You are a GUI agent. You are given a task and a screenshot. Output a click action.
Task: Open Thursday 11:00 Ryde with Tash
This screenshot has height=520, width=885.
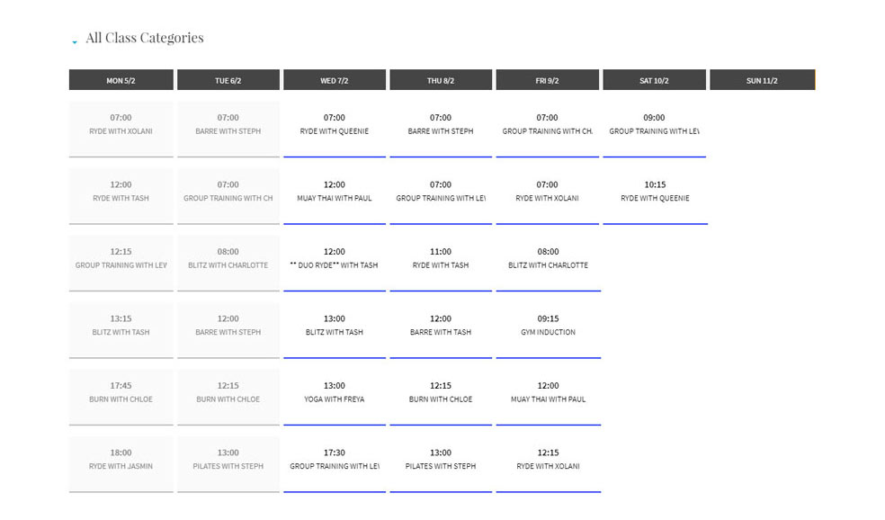(x=441, y=259)
